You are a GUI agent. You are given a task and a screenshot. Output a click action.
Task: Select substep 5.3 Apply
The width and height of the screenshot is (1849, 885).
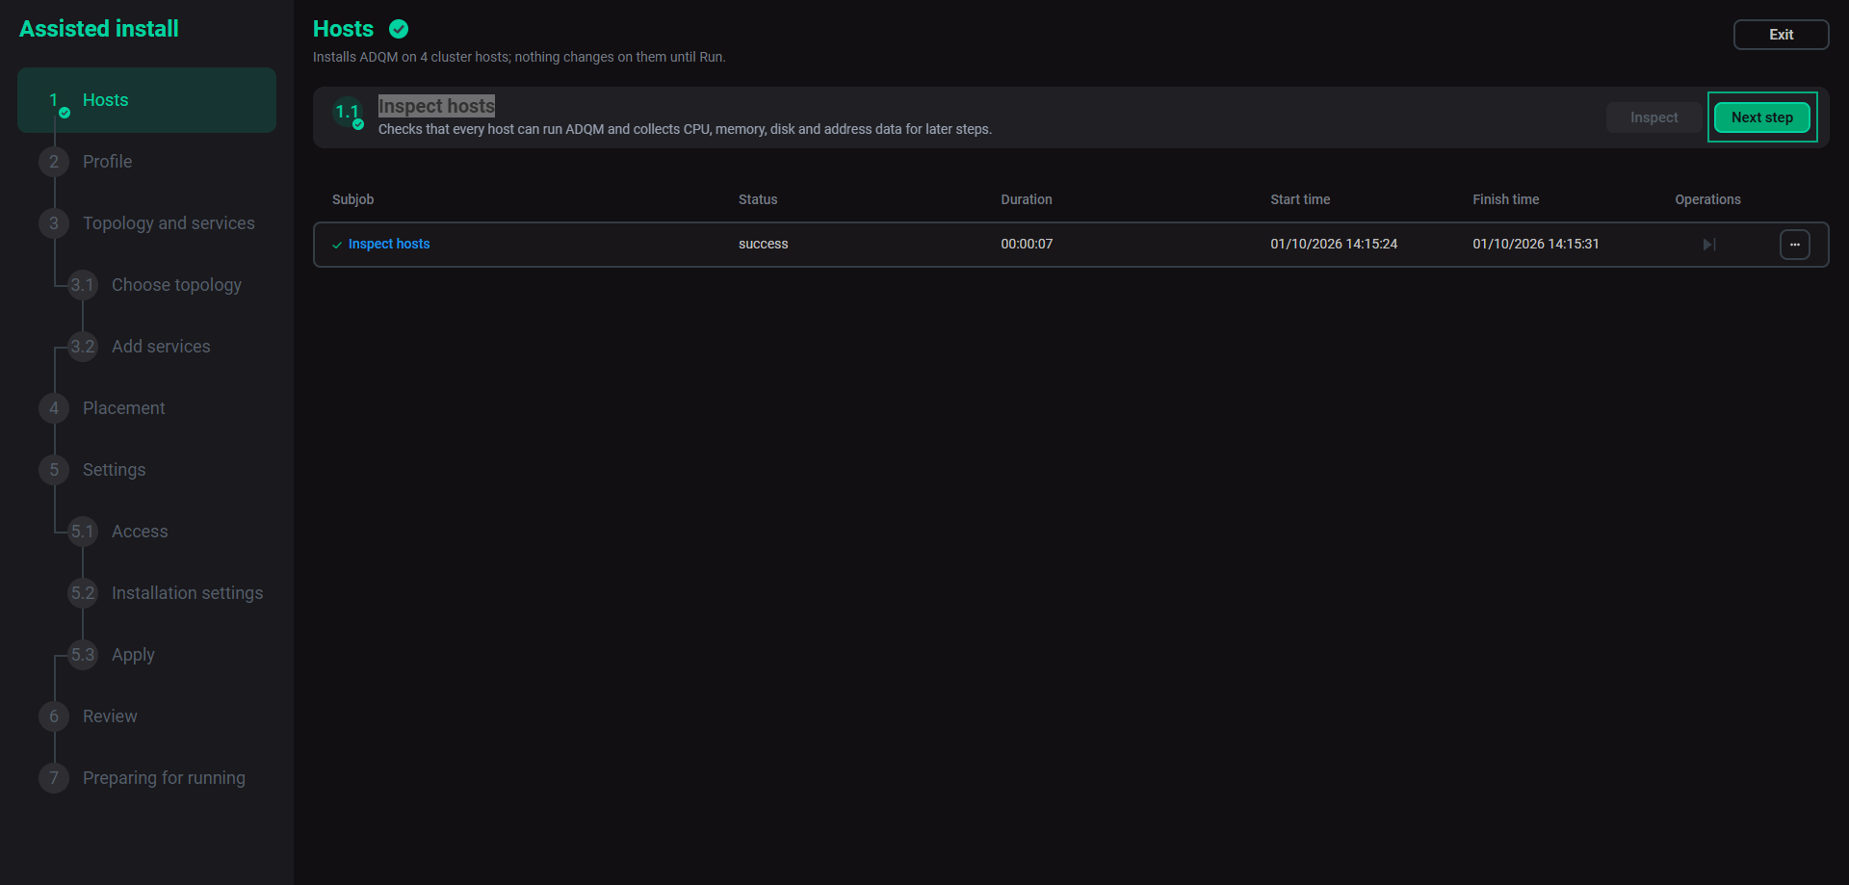(x=133, y=655)
